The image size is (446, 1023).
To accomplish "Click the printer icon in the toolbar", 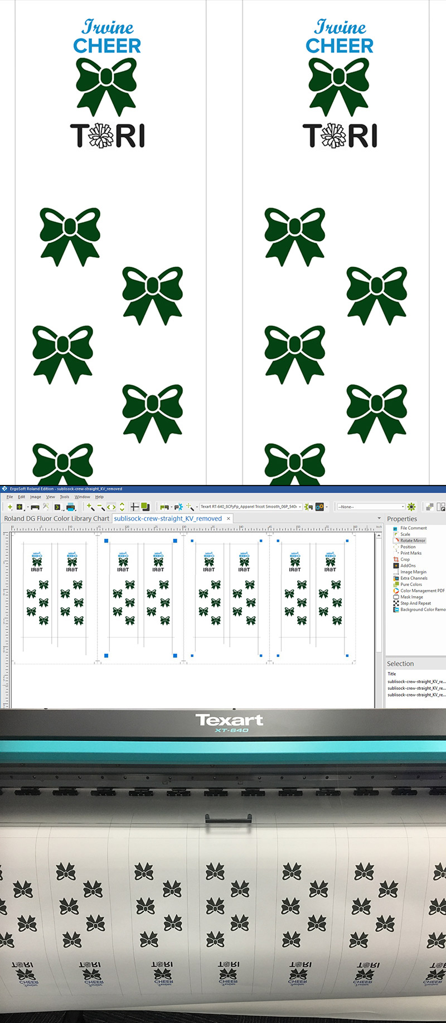I will [71, 507].
